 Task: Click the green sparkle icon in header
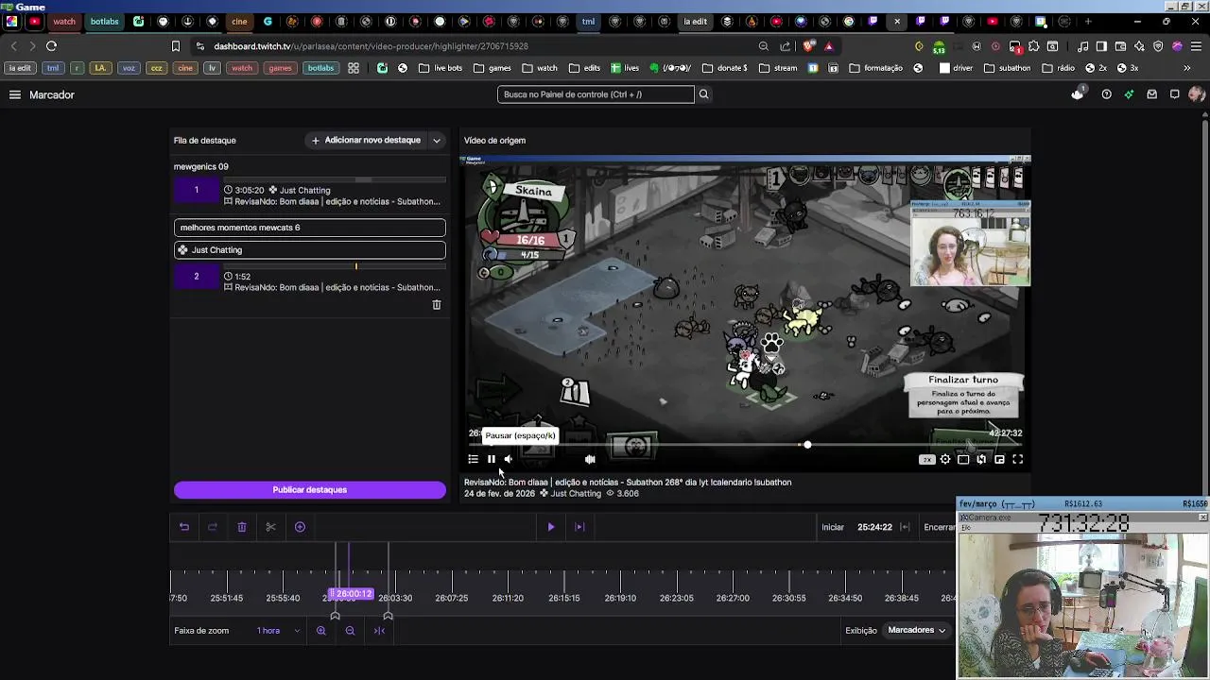tap(1129, 94)
